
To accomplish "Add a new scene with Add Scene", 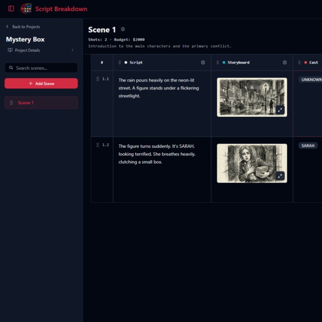I will [41, 83].
